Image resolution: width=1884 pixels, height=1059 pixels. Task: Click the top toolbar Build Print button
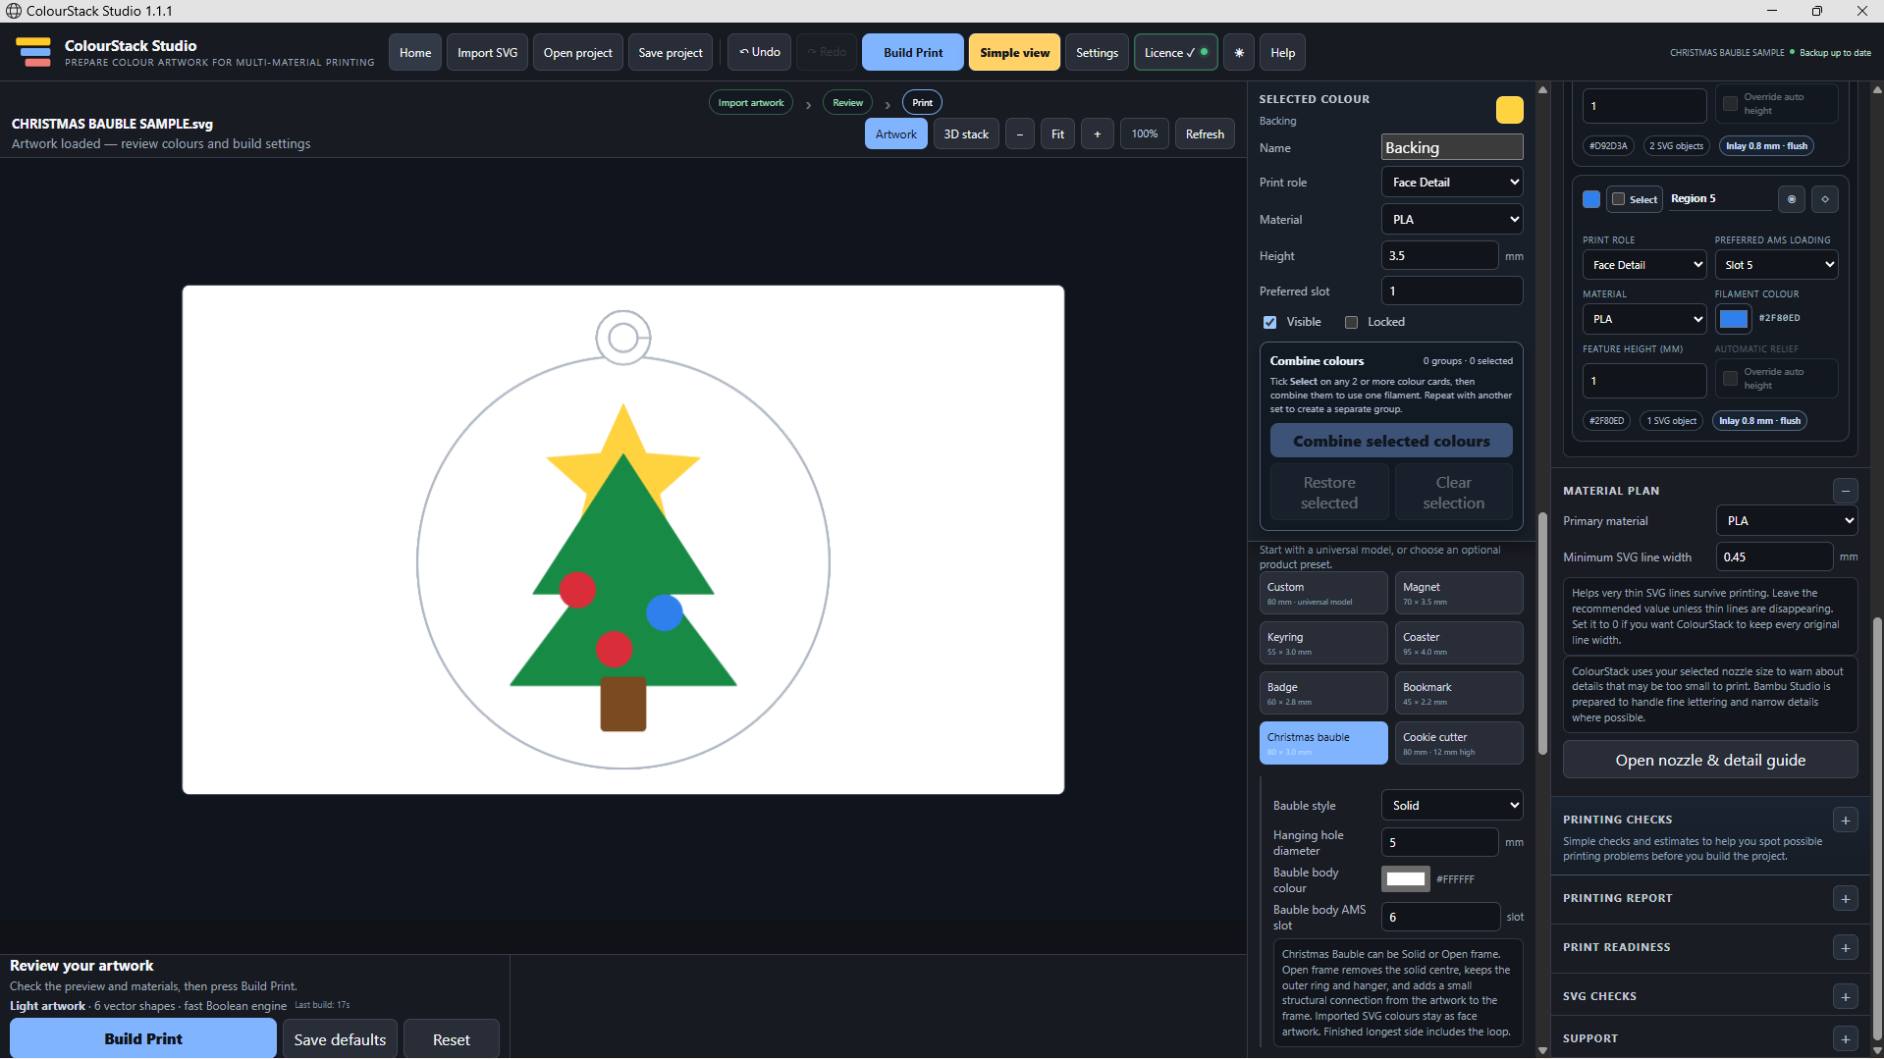tap(913, 53)
